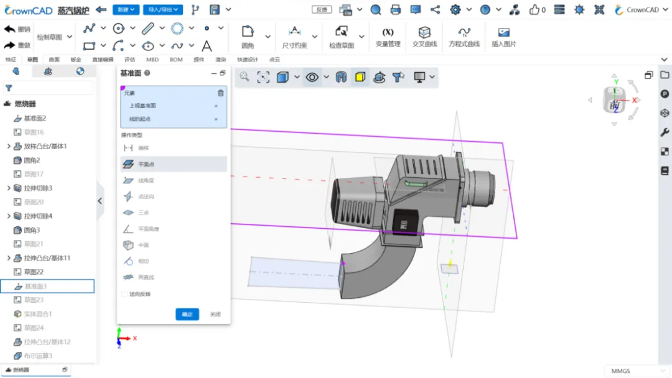This screenshot has width=672, height=378.
Task: Click the thumbs-up like icon
Action: 534,9
